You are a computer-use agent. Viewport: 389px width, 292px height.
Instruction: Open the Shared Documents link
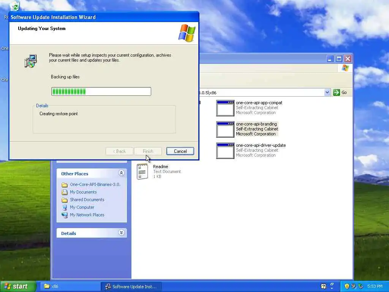(x=87, y=200)
